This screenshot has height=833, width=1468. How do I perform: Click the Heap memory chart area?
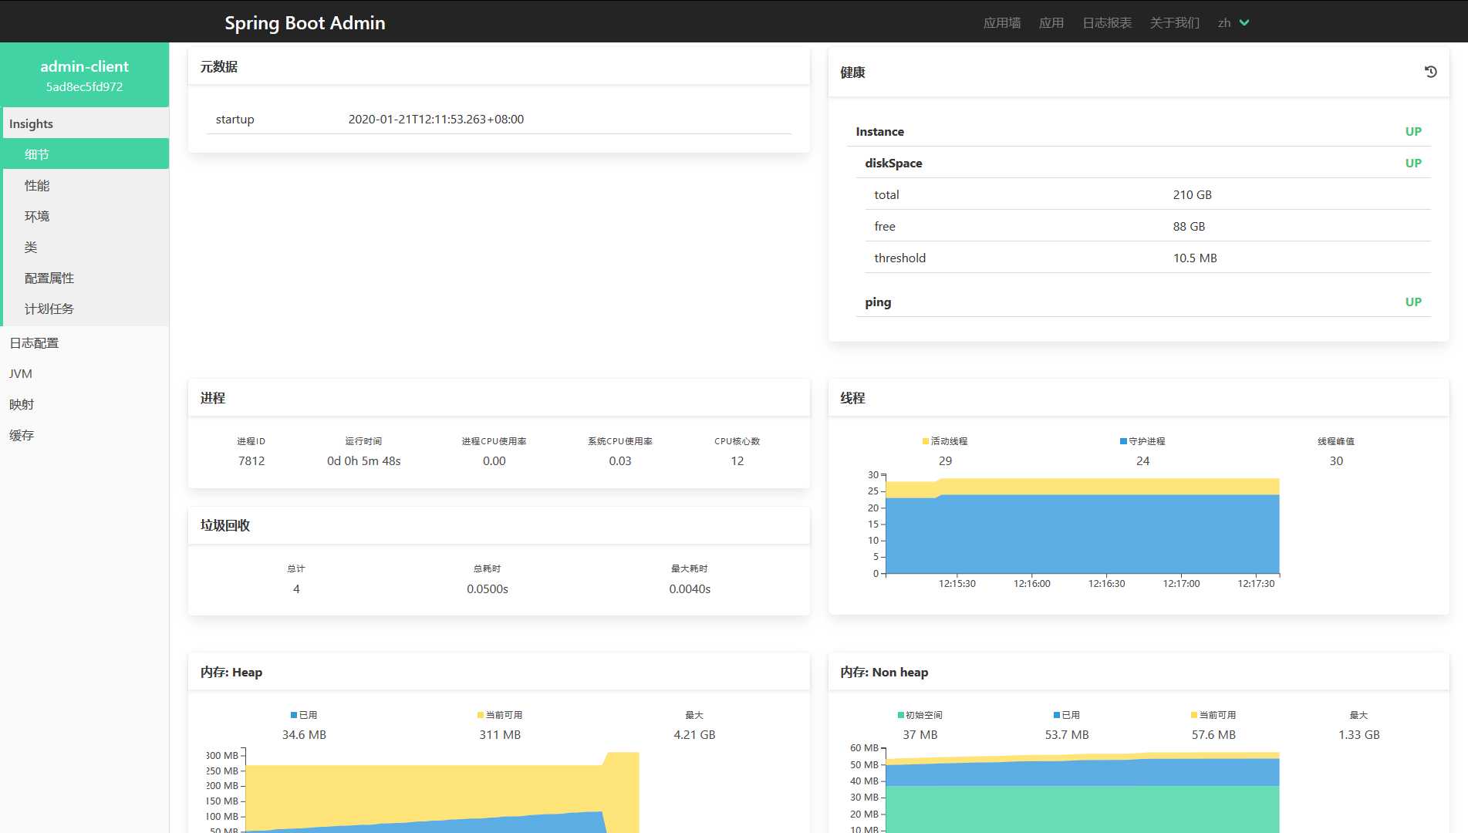tap(442, 792)
